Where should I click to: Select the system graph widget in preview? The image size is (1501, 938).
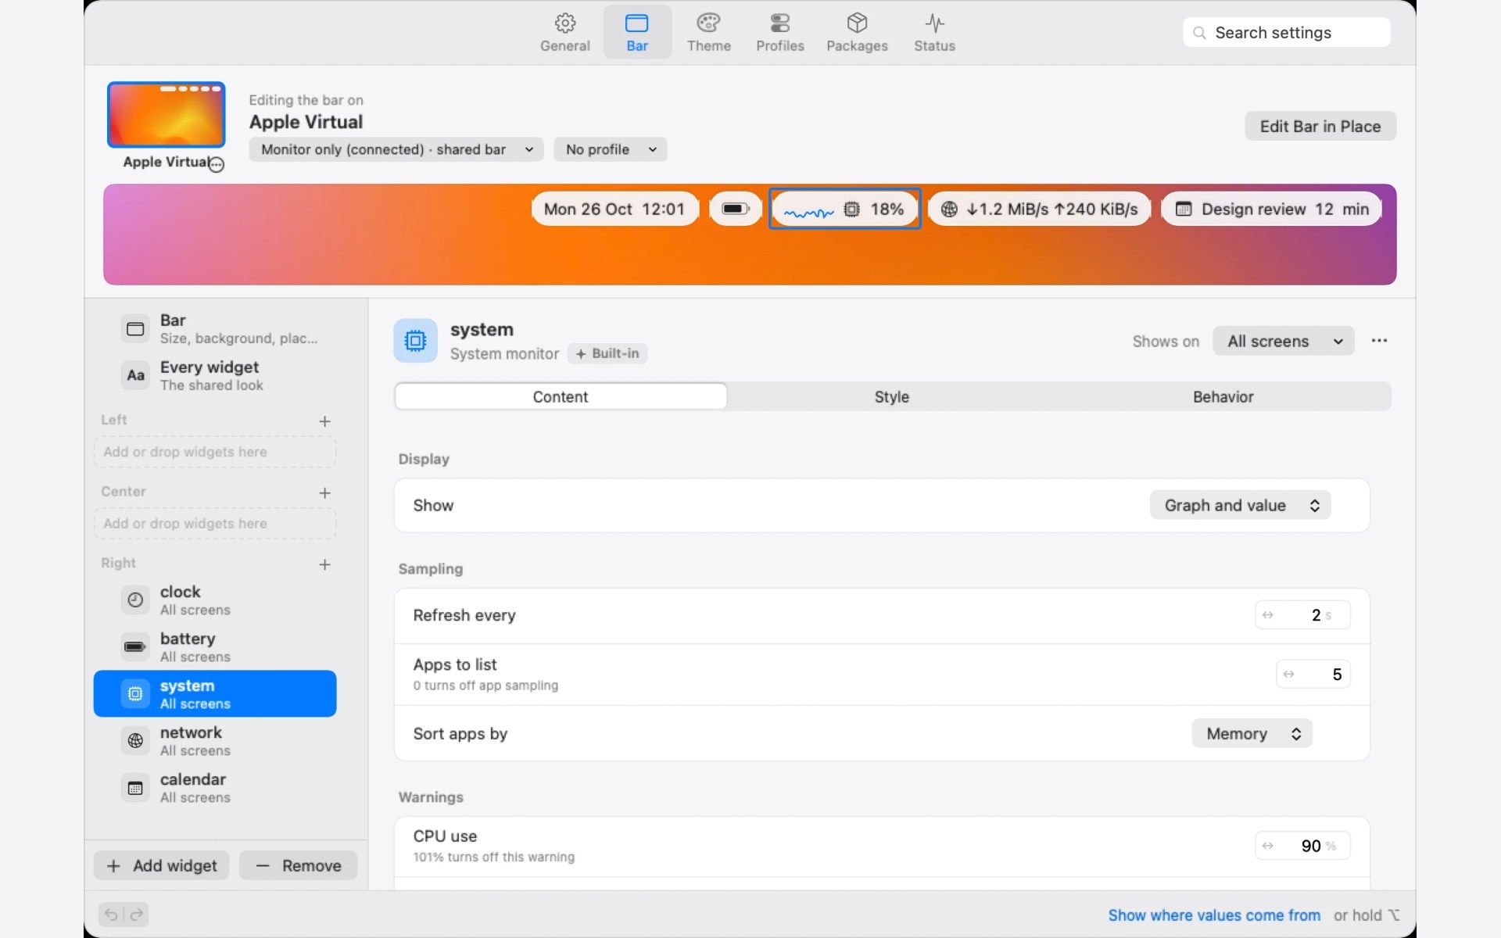tap(844, 209)
